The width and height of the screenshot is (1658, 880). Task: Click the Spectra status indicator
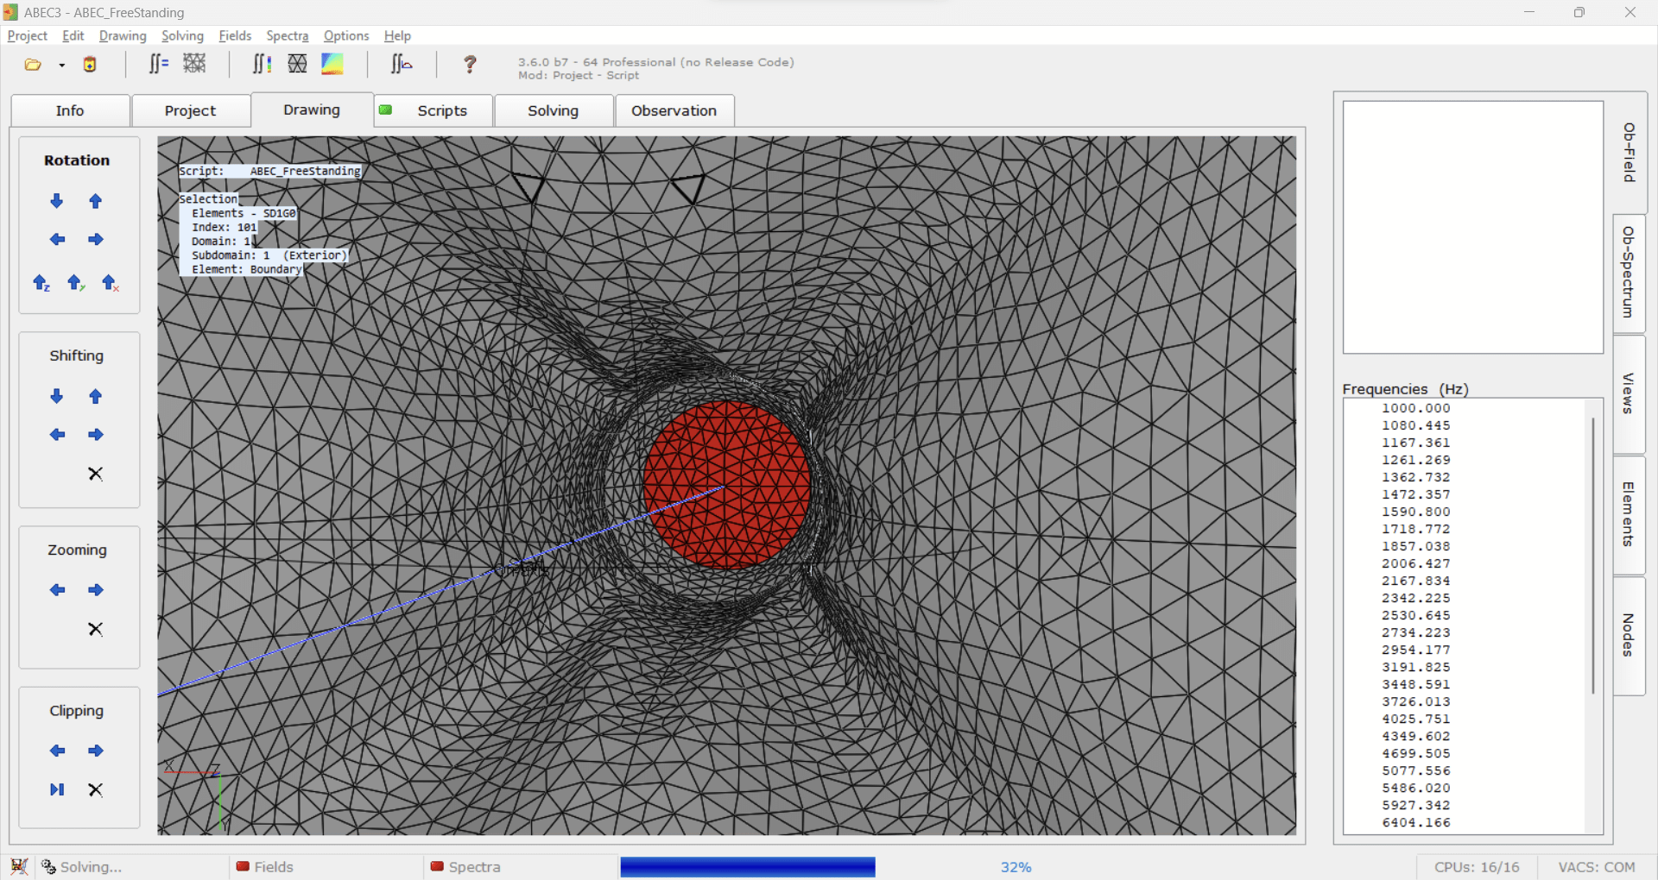point(465,867)
